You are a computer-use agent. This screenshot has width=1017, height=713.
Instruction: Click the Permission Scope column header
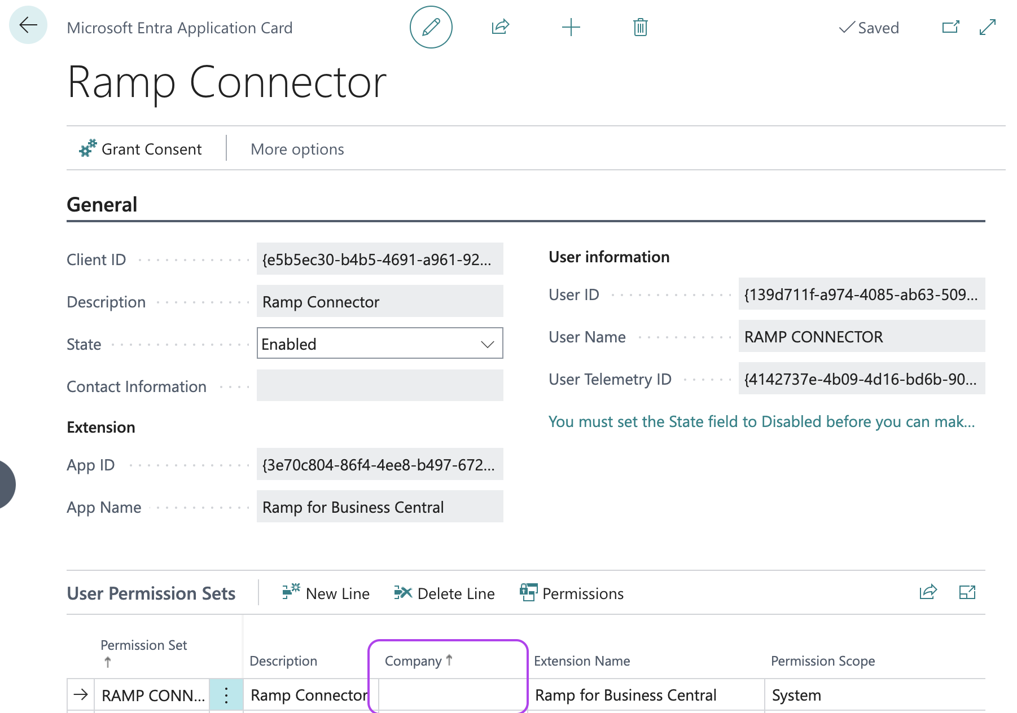click(823, 661)
